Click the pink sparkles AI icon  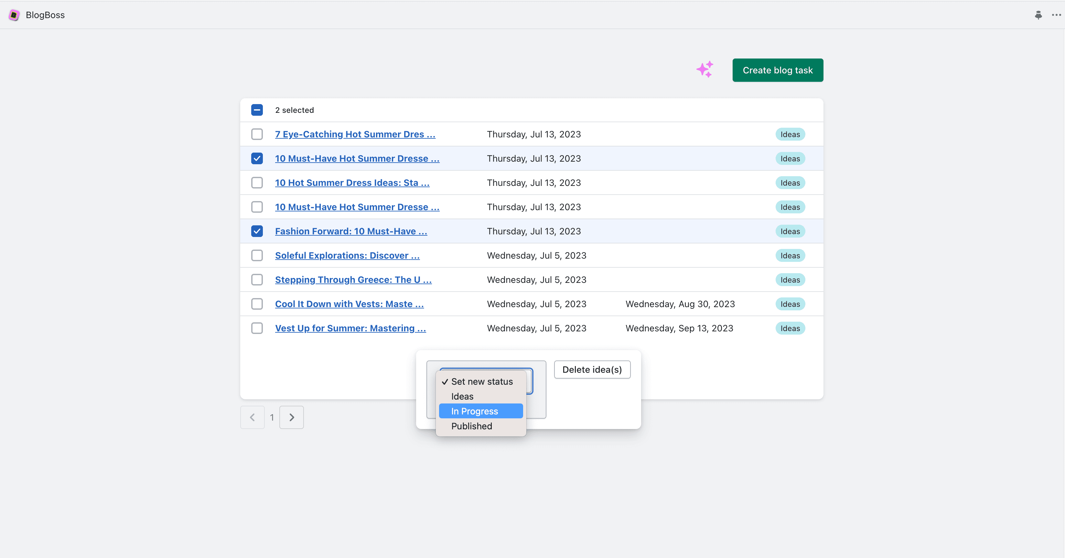pyautogui.click(x=705, y=70)
